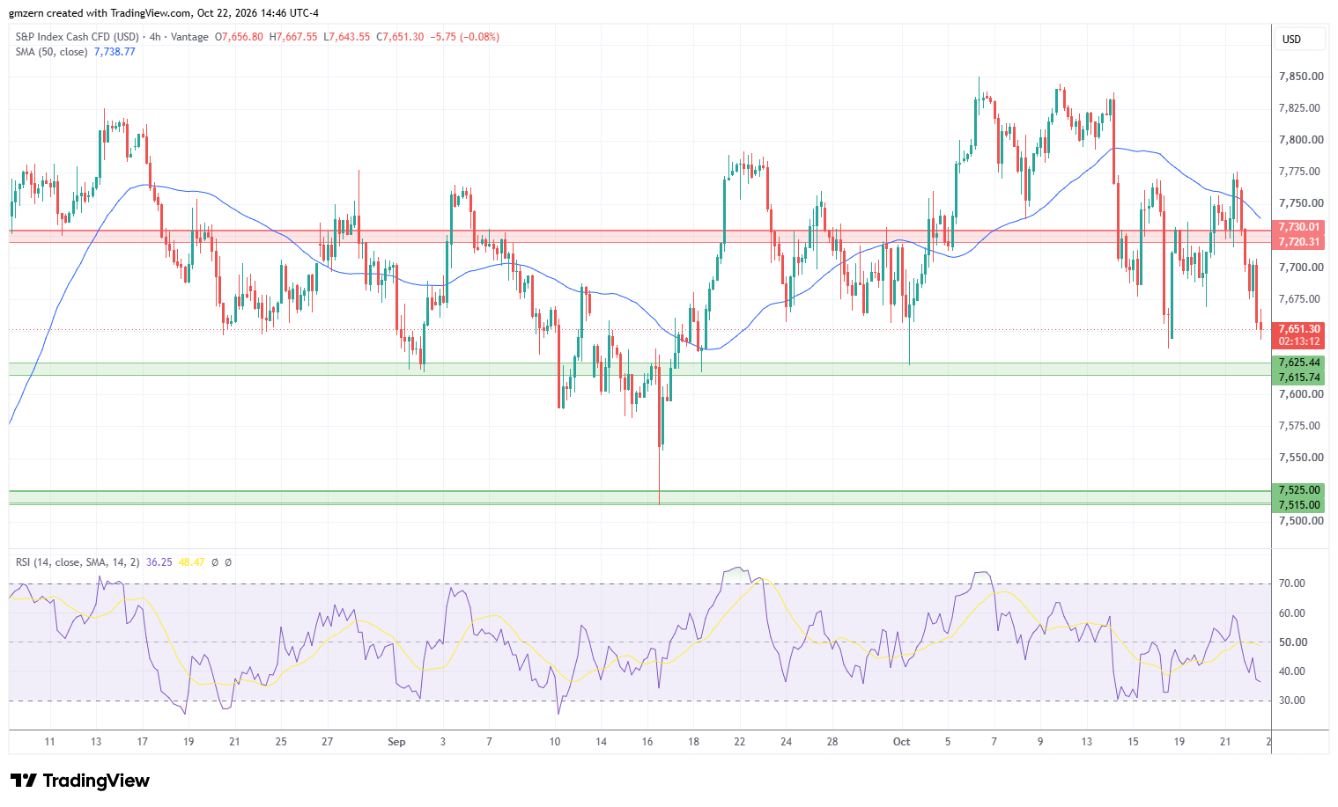Click the RSI 30.00 axis label

pos(1292,701)
